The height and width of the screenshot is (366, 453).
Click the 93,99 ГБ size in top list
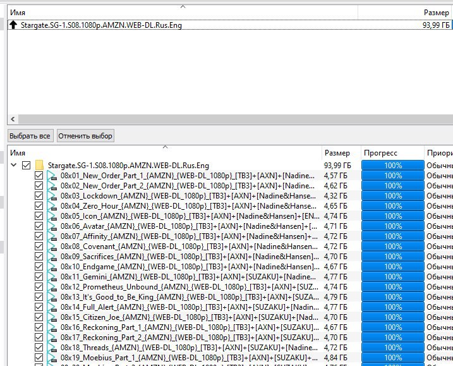pos(436,25)
